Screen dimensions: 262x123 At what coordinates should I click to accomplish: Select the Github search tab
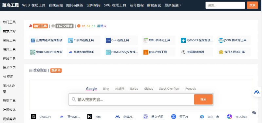tap(149, 89)
